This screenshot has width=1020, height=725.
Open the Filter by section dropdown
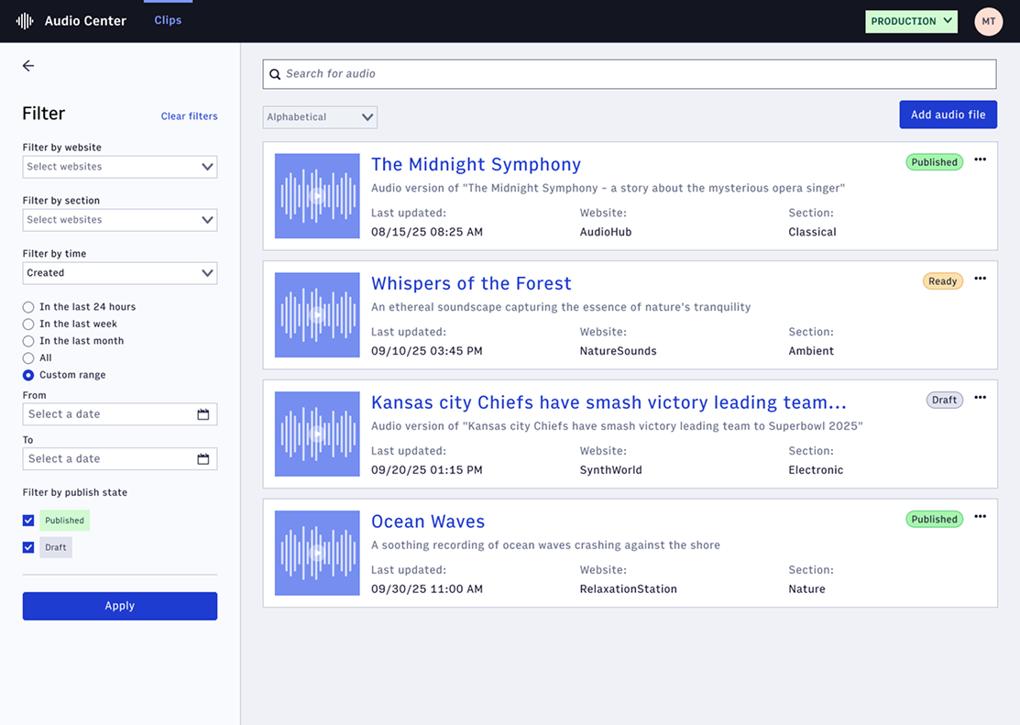pyautogui.click(x=120, y=220)
